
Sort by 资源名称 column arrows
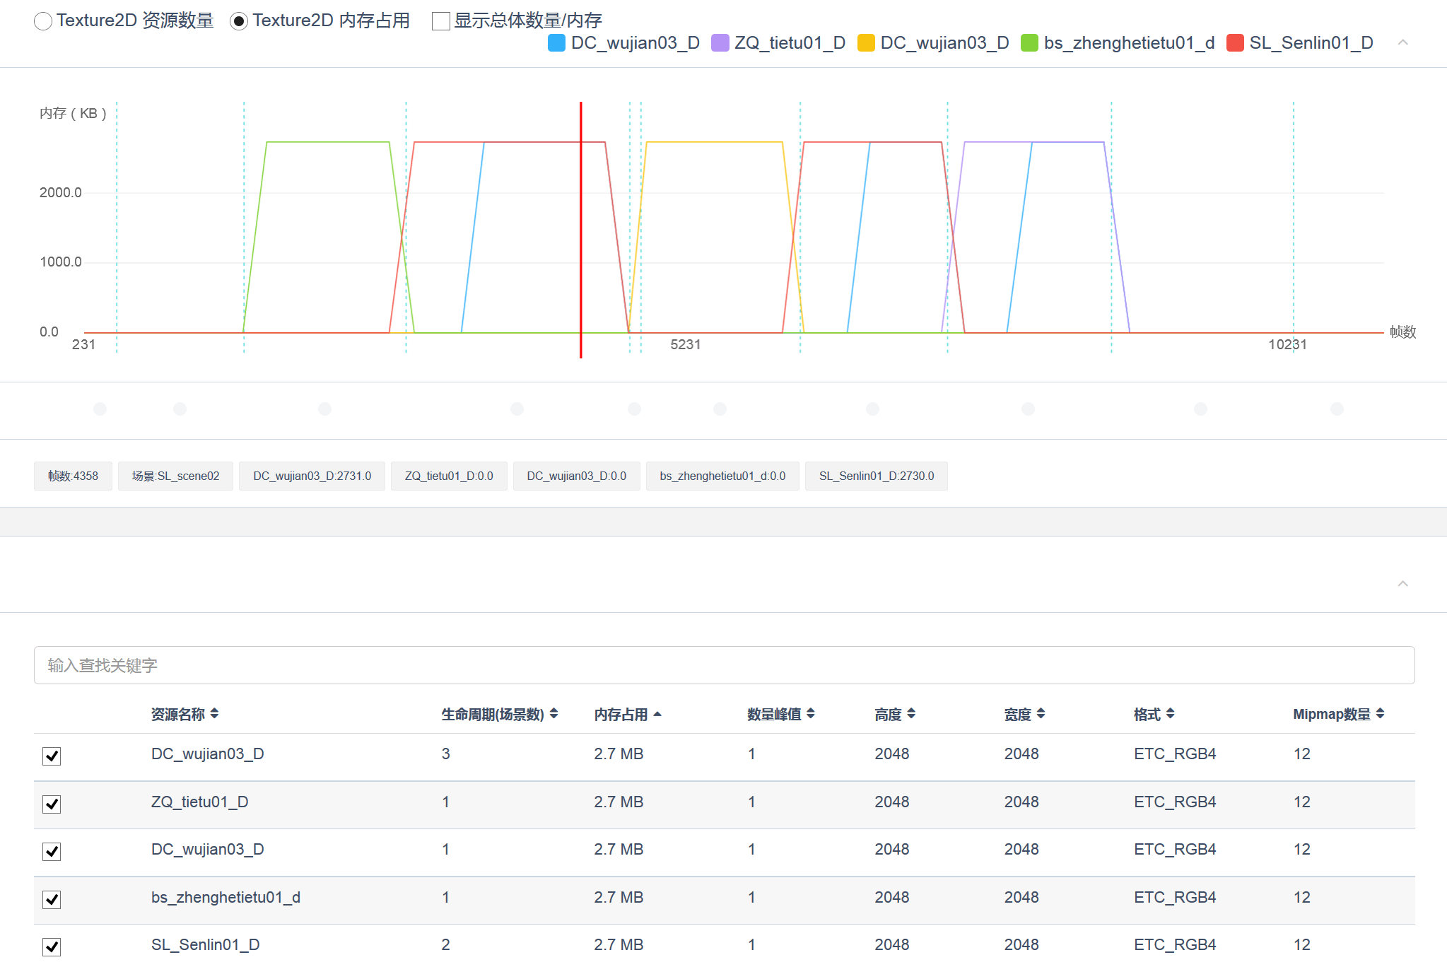click(x=214, y=714)
